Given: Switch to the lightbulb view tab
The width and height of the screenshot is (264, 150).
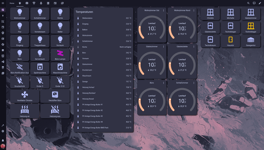Looking at the screenshot, I should pos(20,3).
